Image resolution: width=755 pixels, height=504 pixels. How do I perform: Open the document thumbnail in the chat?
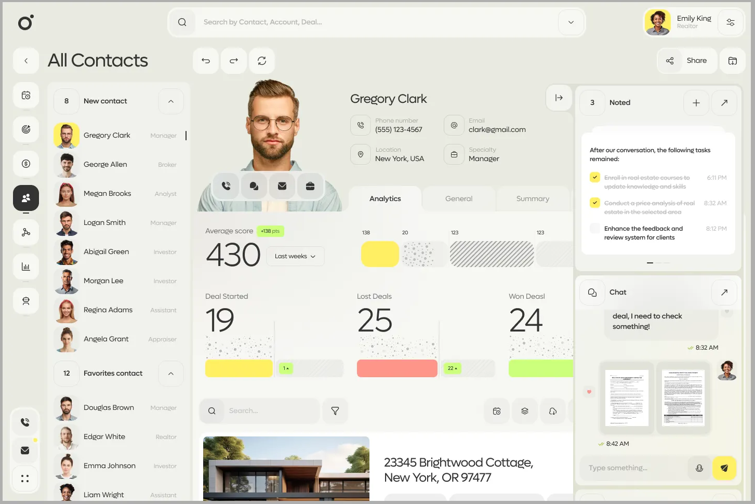point(627,397)
